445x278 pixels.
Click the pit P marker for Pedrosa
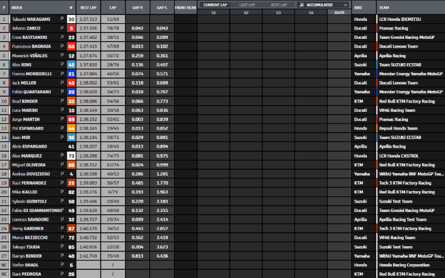click(62, 274)
